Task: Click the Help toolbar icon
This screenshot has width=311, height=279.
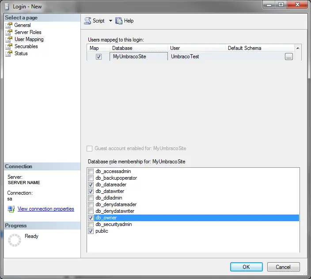Action: click(x=119, y=21)
